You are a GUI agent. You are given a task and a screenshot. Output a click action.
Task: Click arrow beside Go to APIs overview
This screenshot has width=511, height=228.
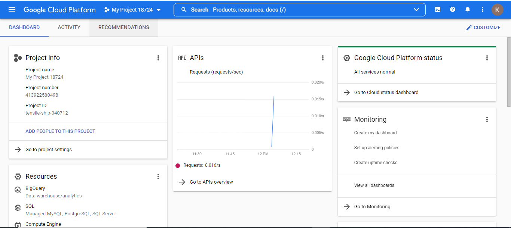click(182, 182)
